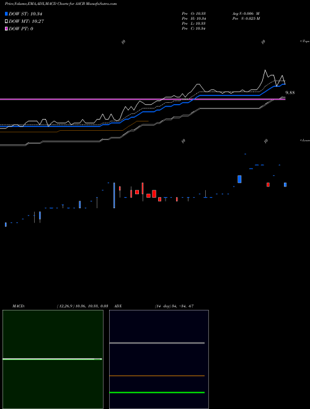Click the 9.88 price label
Screen dimensions: 310x409
[x=290, y=92]
